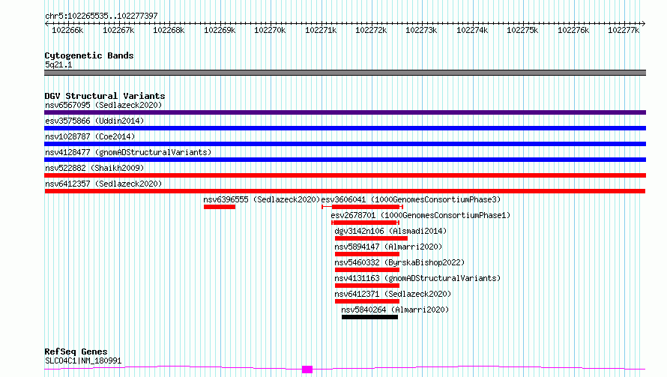Click the dgv3142n106 (Alsmadi2014) label
667x377 pixels.
390,231
